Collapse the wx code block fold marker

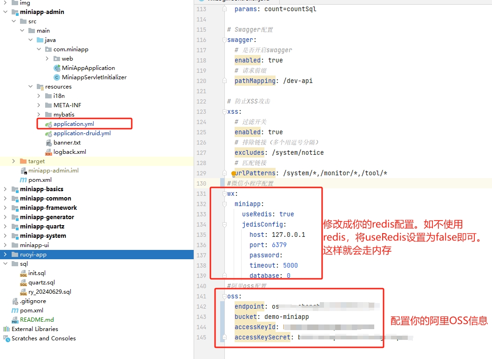point(224,193)
